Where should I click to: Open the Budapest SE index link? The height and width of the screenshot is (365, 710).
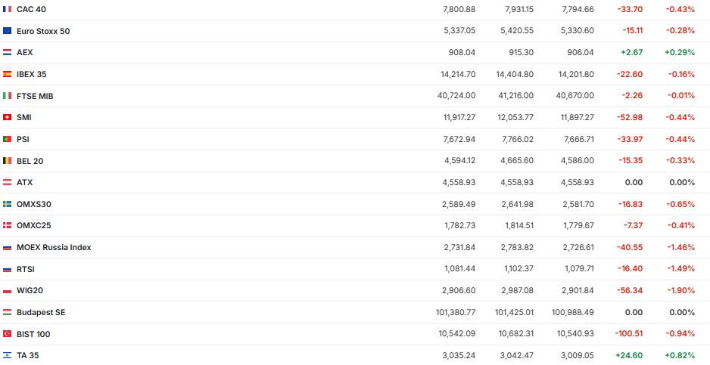click(41, 312)
